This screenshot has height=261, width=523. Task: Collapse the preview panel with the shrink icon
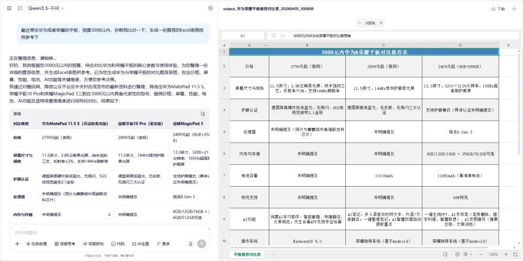click(514, 9)
